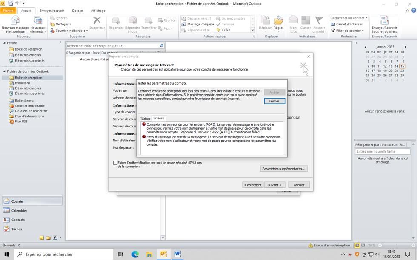Go to next month in the calendar
The image size is (417, 260).
(x=405, y=47)
